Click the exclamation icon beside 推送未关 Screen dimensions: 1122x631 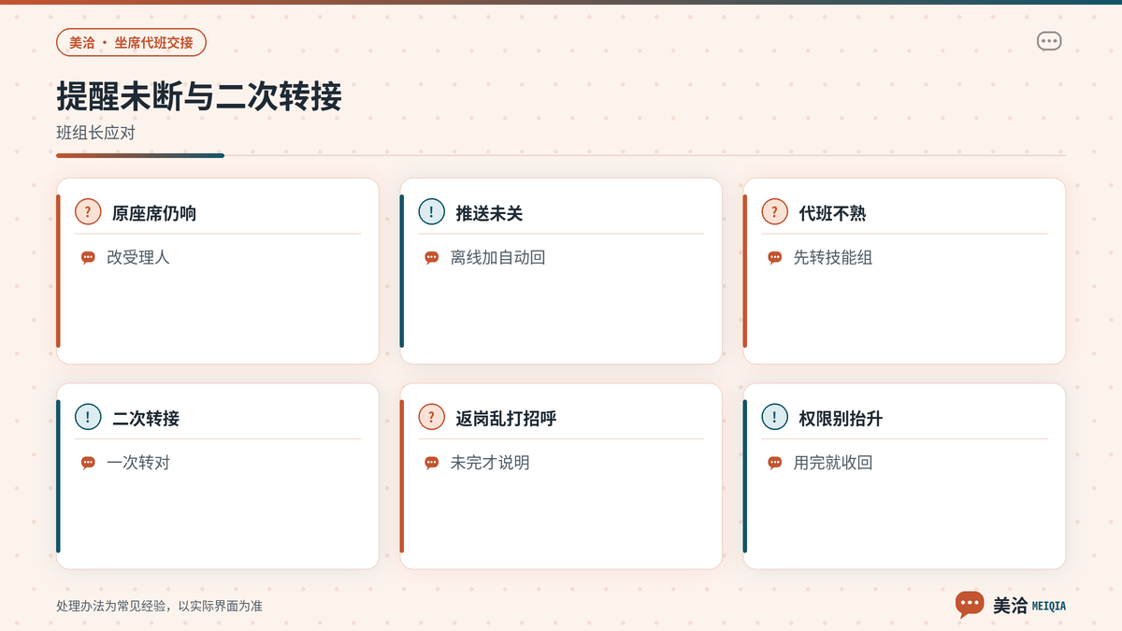(431, 211)
